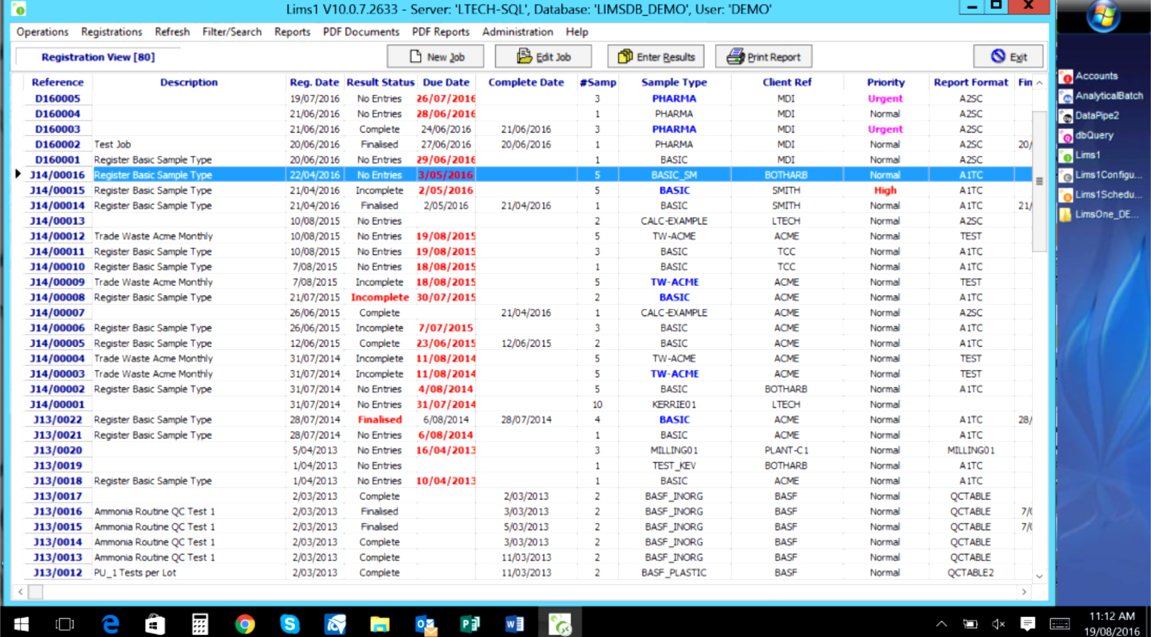Open Outlook from the taskbar

(x=425, y=624)
